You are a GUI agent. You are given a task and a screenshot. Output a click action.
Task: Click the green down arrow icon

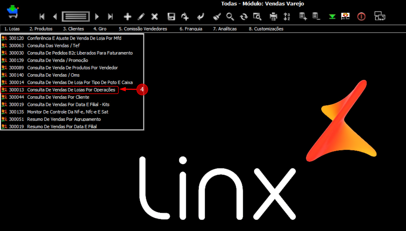(332, 17)
